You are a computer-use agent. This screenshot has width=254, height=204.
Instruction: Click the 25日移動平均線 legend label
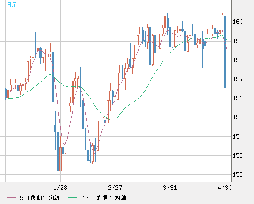coord(104,198)
